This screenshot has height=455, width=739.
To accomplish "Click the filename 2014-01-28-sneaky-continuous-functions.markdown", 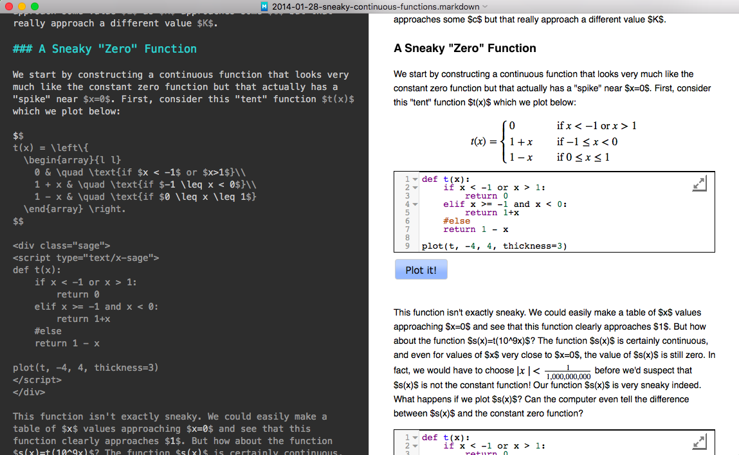I will click(376, 6).
